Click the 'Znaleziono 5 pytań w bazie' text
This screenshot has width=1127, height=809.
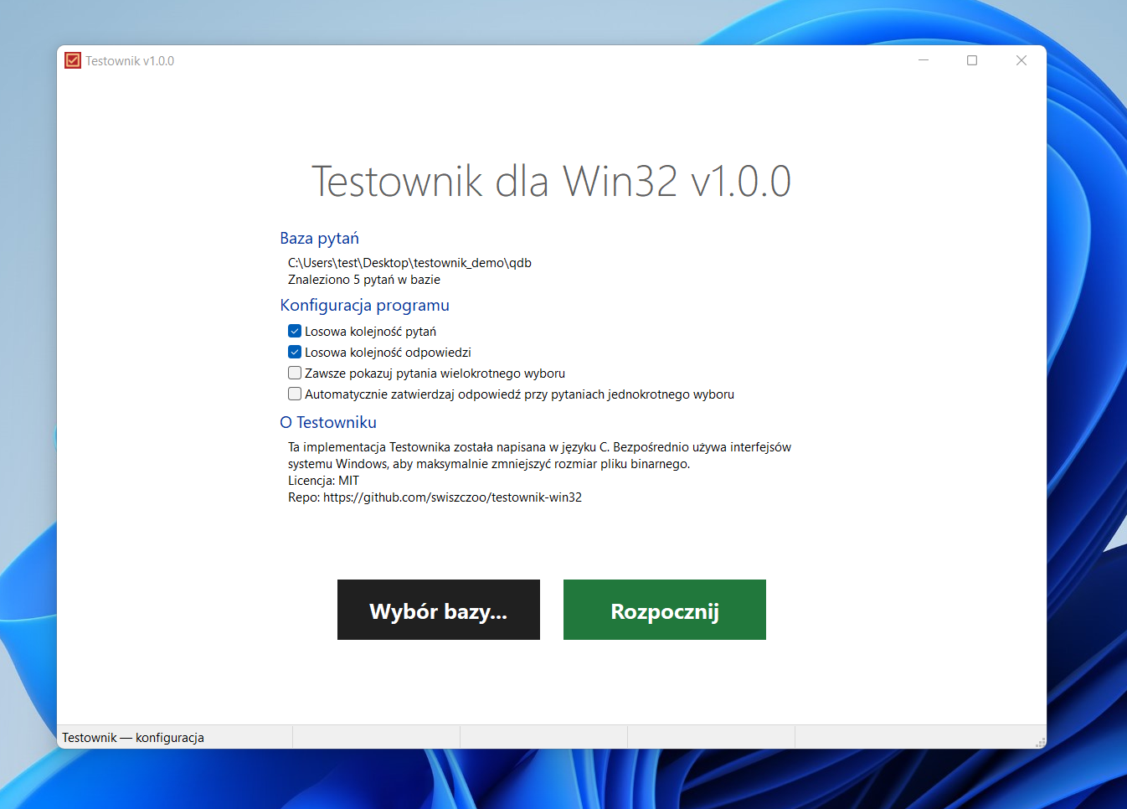coord(364,280)
